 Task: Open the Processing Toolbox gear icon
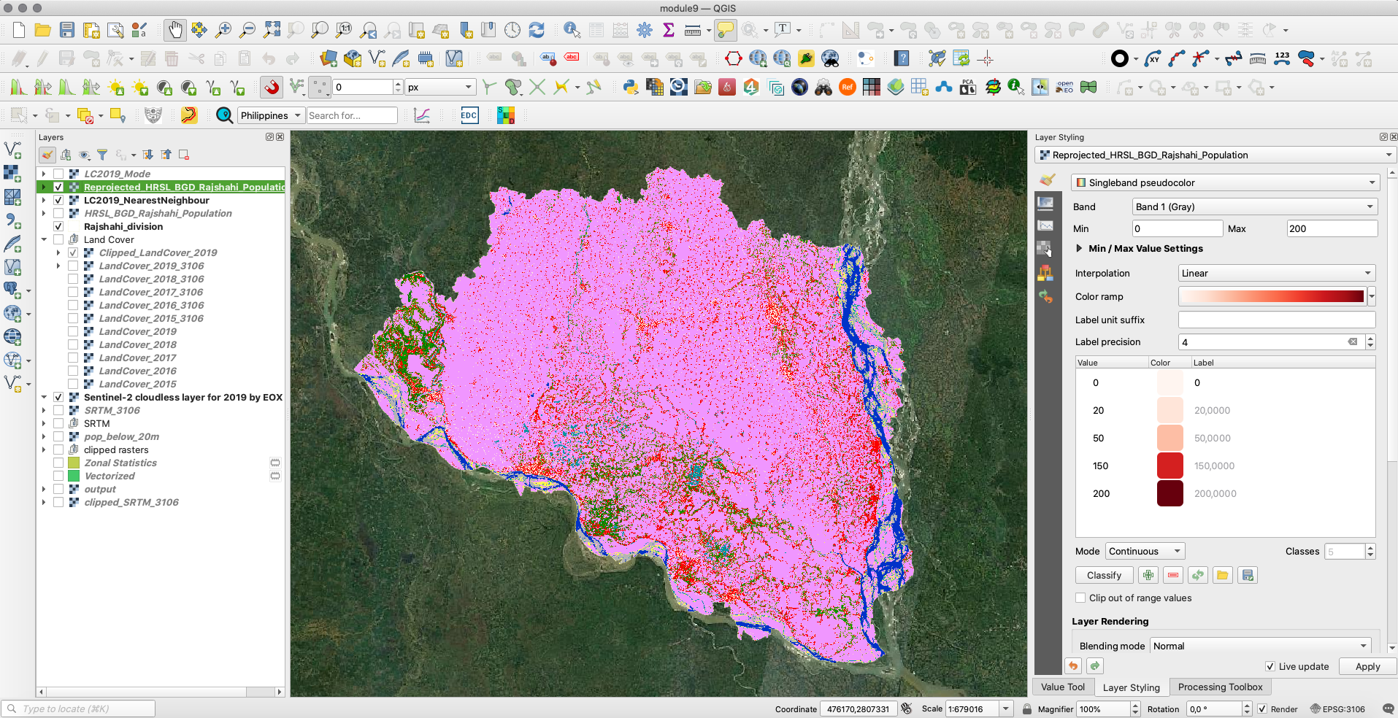point(645,30)
